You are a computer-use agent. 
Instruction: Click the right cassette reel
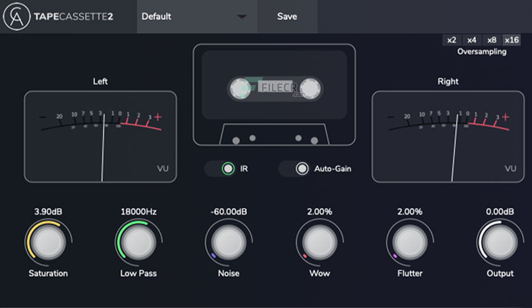tap(310, 88)
